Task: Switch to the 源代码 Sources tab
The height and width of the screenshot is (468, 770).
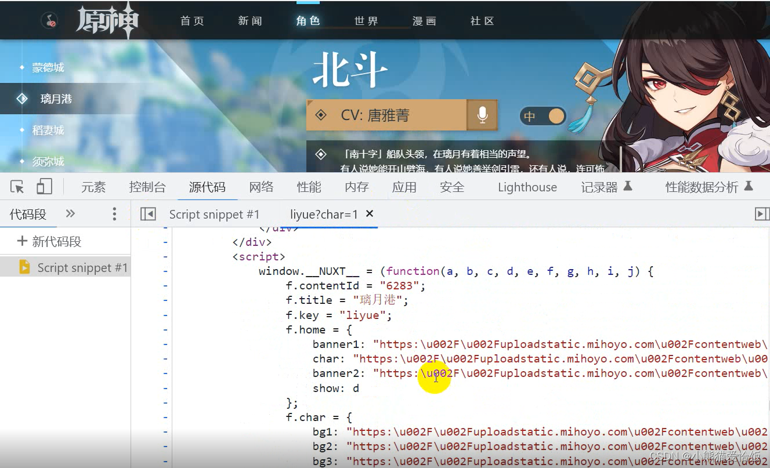Action: click(207, 187)
